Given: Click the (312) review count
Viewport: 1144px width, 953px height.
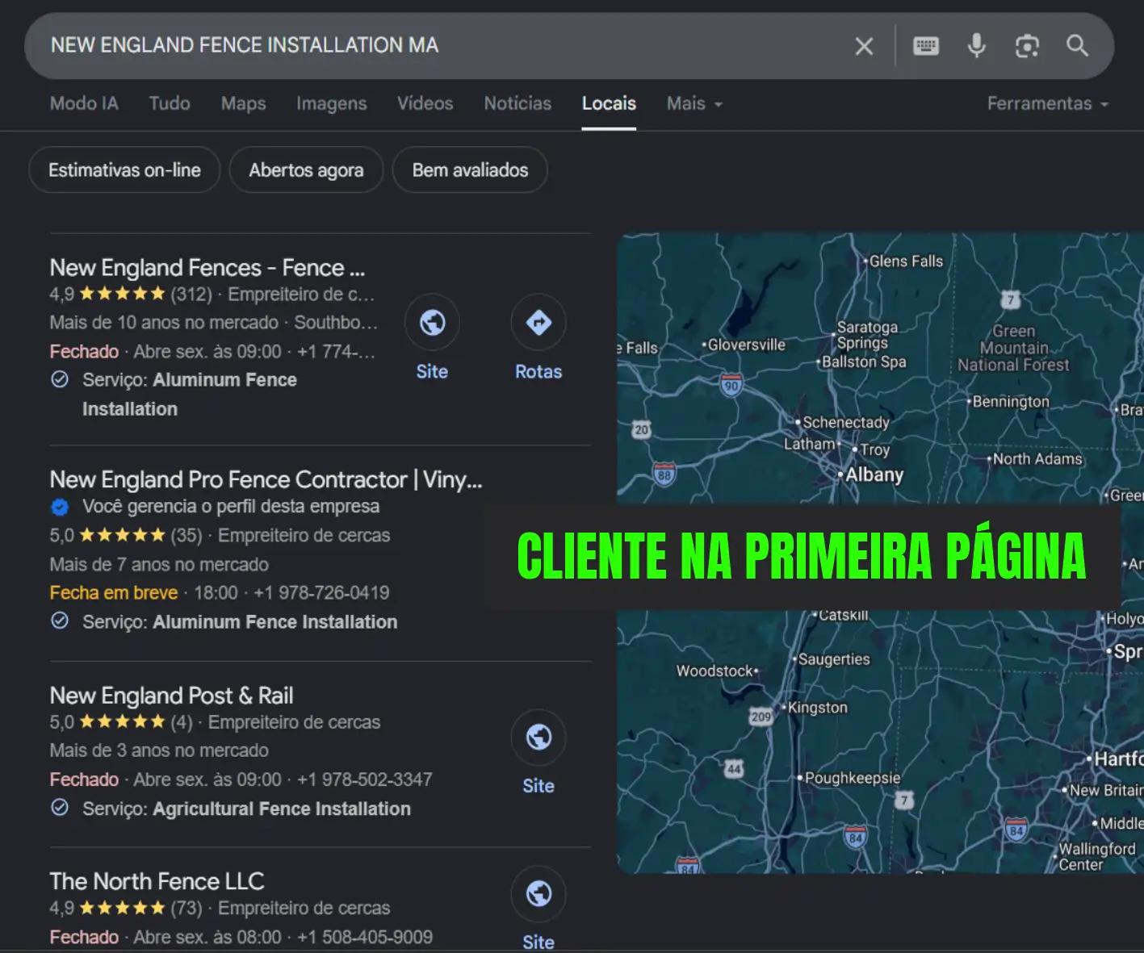Looking at the screenshot, I should tap(191, 294).
